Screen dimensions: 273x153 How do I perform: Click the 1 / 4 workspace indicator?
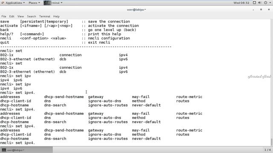click(267, 150)
